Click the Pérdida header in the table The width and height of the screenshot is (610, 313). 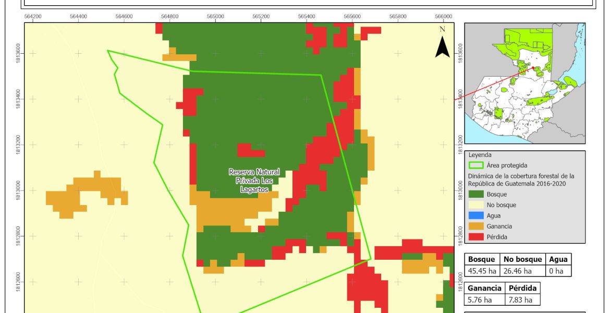(x=522, y=288)
